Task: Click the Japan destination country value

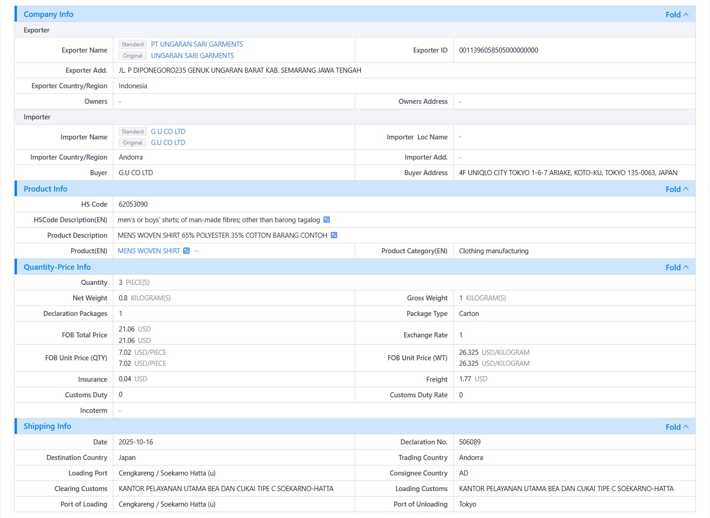Action: (x=127, y=458)
